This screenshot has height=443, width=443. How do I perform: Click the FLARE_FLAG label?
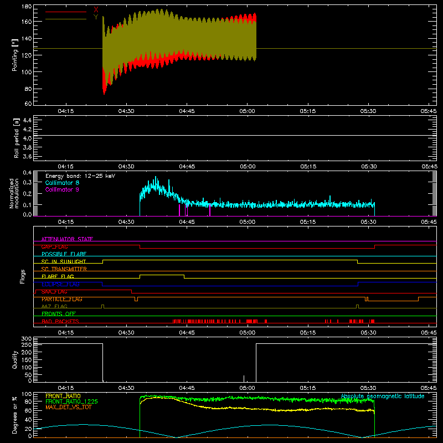pos(58,276)
